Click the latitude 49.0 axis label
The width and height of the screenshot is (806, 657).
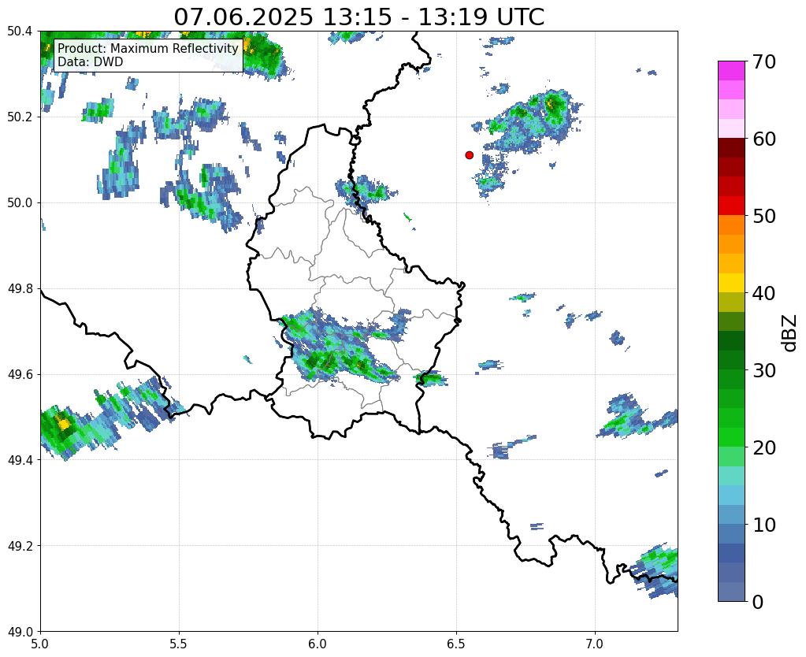[x=20, y=631]
